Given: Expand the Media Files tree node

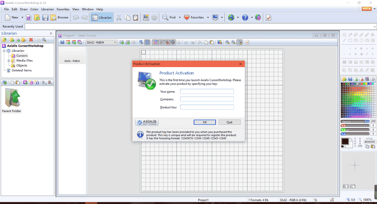Looking at the screenshot, I should click(x=9, y=60).
